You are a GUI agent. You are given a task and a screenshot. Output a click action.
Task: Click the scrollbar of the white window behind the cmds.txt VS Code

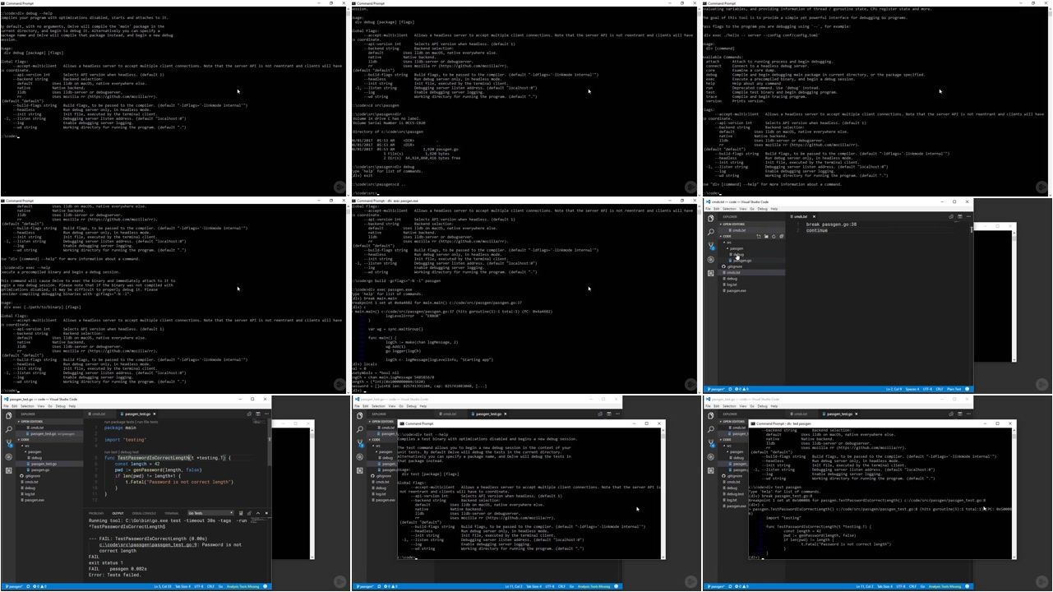[x=1014, y=296]
